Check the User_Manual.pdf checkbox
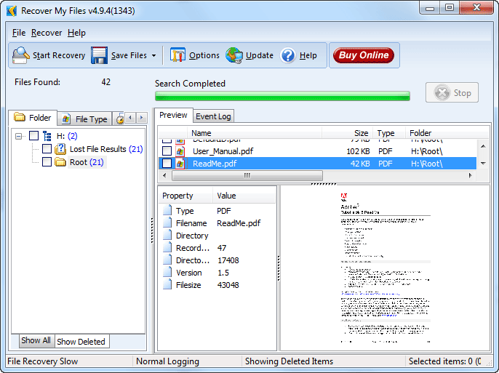The image size is (499, 373). (167, 151)
